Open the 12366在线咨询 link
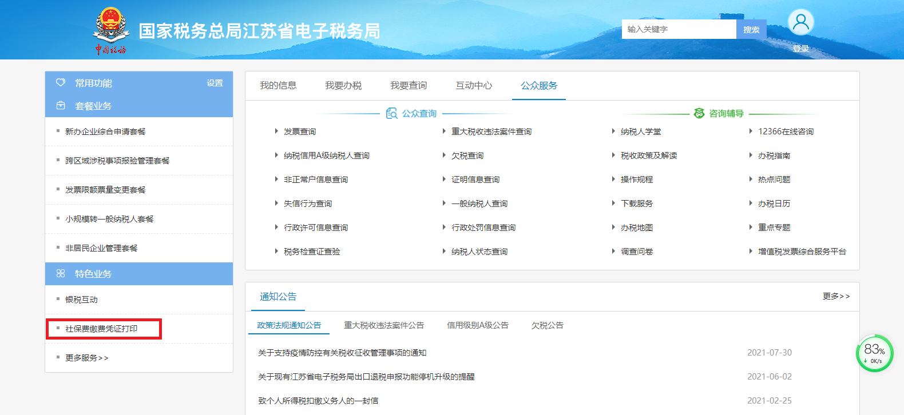904x415 pixels. click(786, 131)
